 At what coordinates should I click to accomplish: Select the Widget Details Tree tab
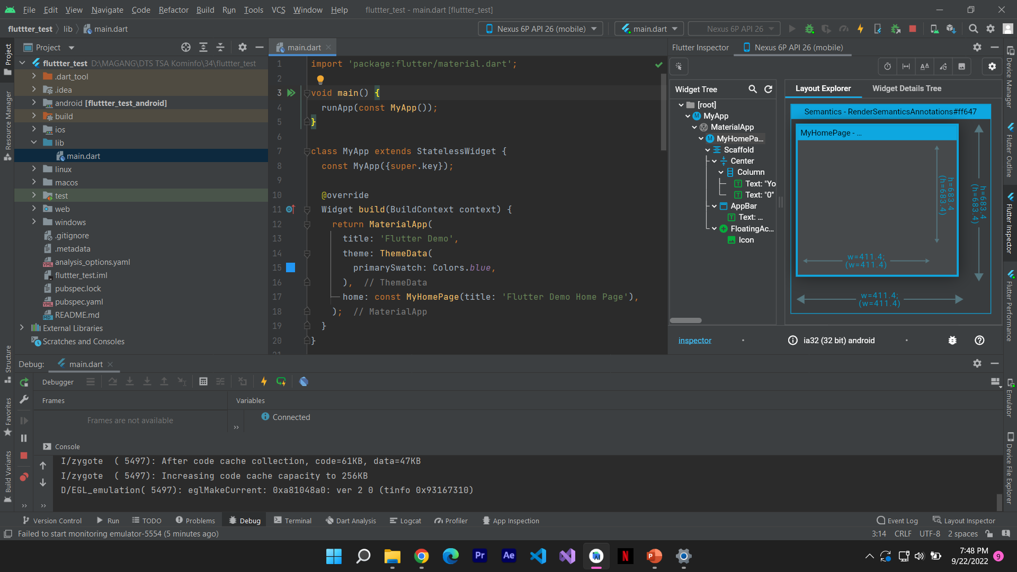(907, 88)
